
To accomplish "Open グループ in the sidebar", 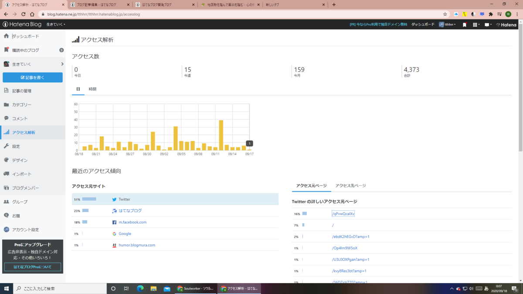I will coord(20,202).
